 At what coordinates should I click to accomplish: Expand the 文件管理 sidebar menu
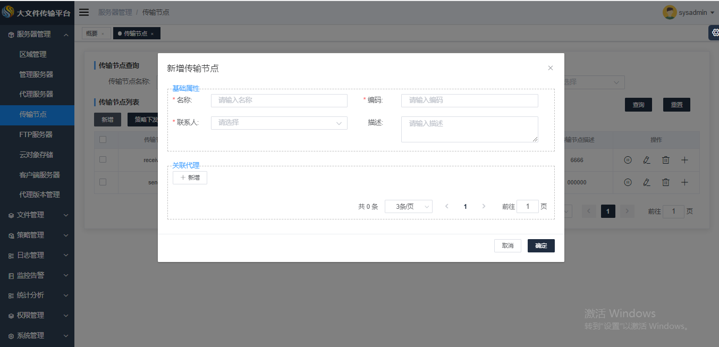click(37, 215)
